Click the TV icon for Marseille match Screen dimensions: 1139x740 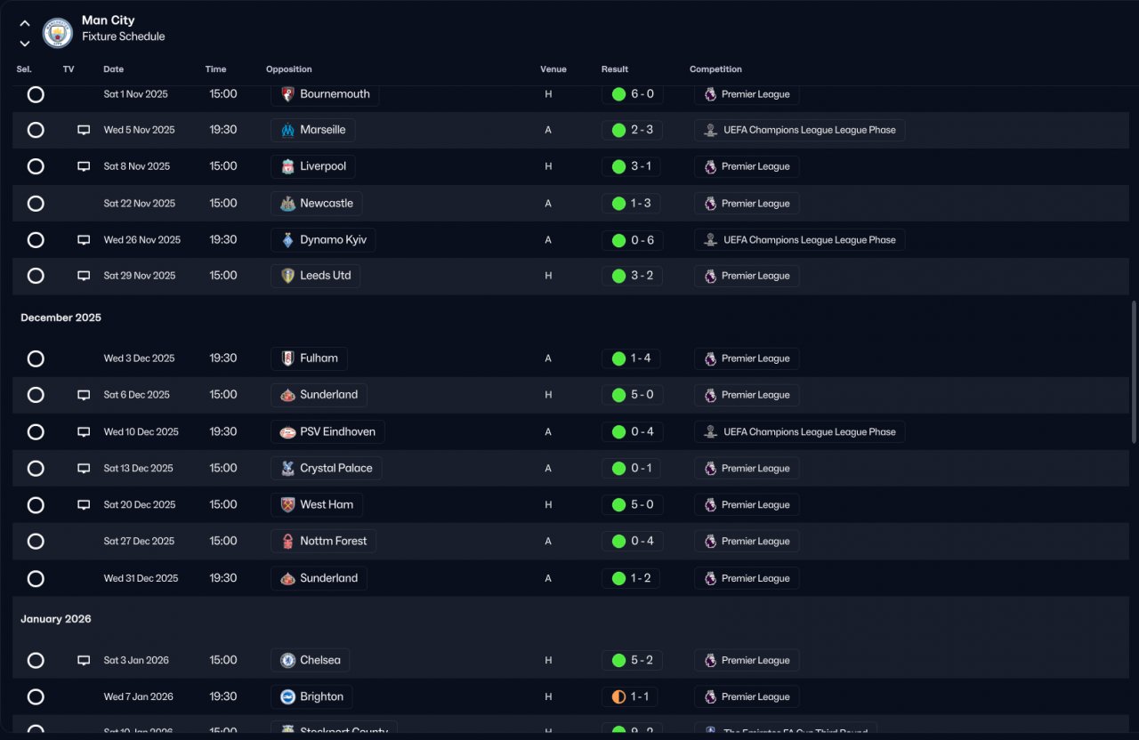84,130
